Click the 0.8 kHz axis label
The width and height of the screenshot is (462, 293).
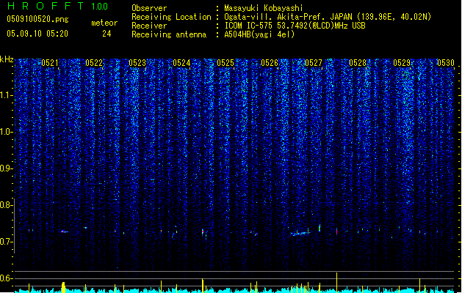pos(7,205)
